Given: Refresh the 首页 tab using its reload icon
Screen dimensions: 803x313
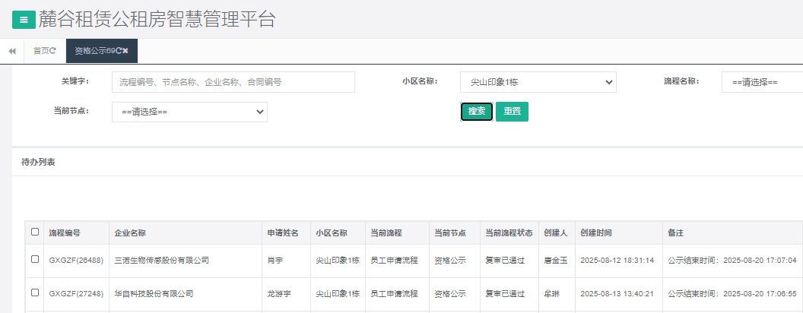Looking at the screenshot, I should (x=52, y=51).
